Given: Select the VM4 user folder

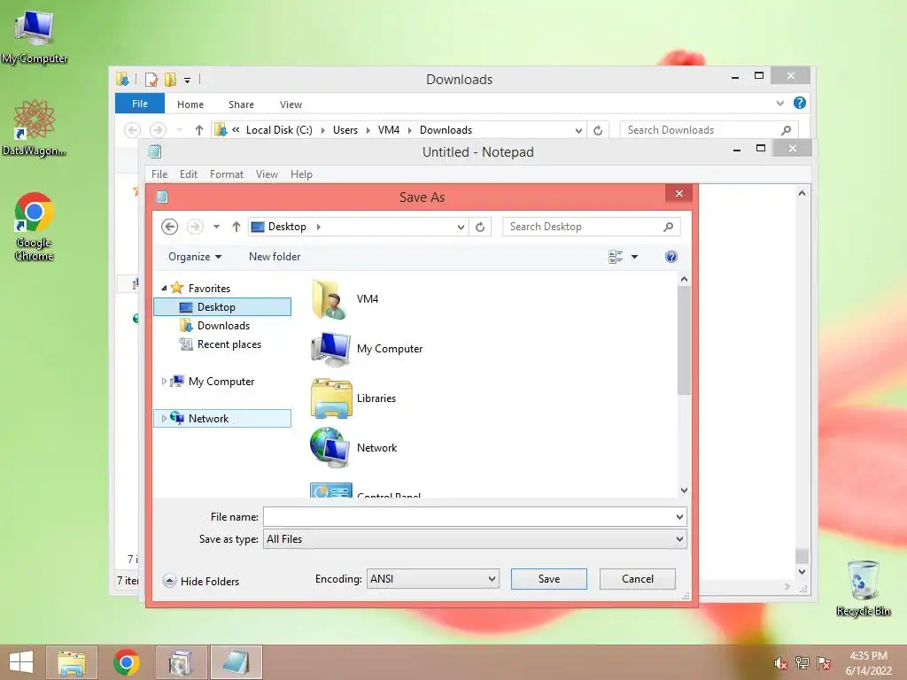Looking at the screenshot, I should [345, 299].
